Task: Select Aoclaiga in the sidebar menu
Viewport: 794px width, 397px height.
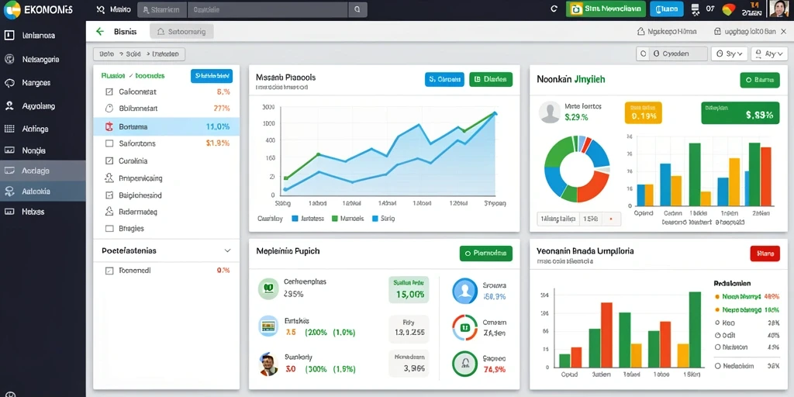Action: (43, 171)
